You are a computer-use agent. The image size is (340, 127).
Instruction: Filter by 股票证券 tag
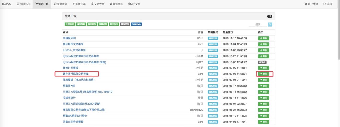pos(103,24)
